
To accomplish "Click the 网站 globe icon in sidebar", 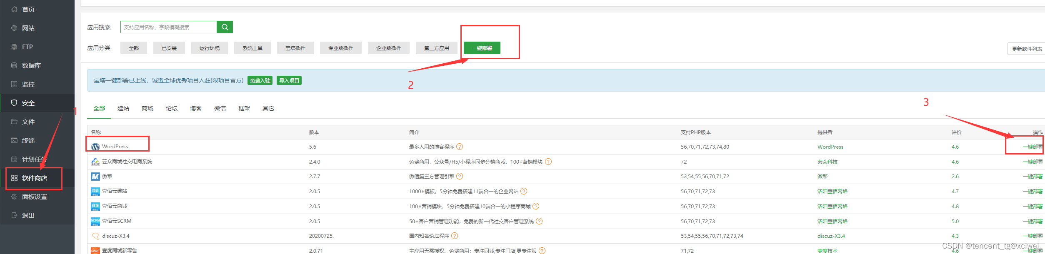I will pyautogui.click(x=14, y=28).
